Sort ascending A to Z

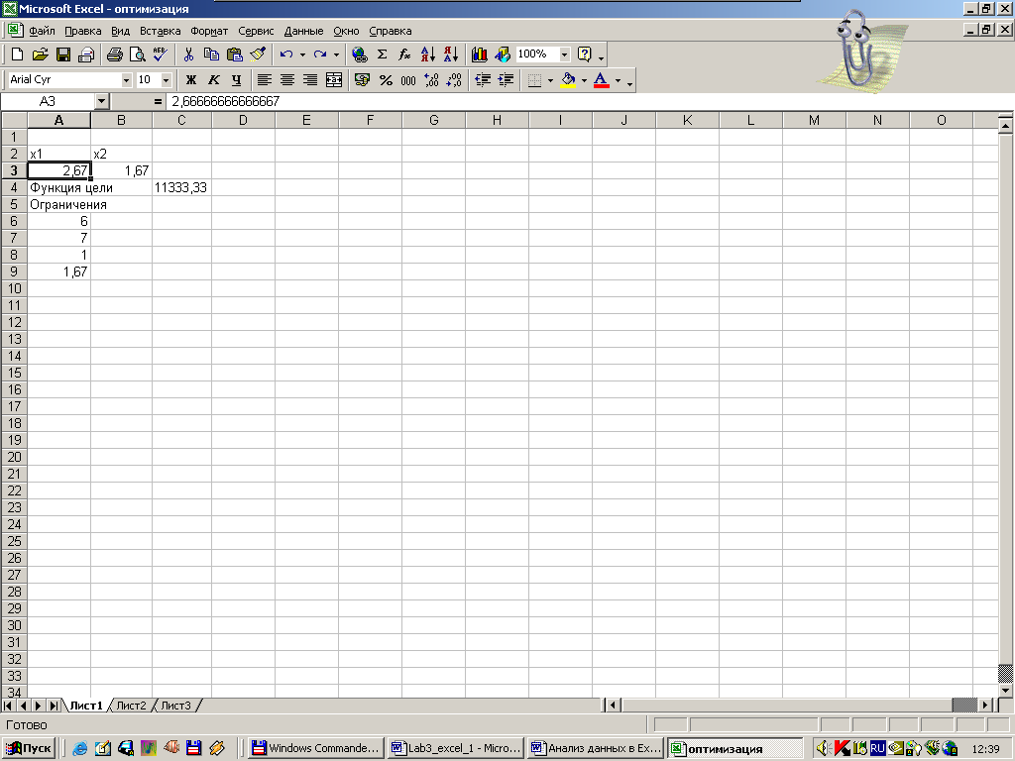pyautogui.click(x=428, y=54)
